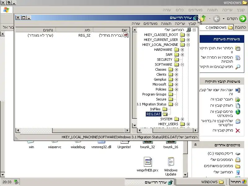This screenshot has height=186, width=248.
Task: Select the Gemplus folder icon
Action: point(171,79)
